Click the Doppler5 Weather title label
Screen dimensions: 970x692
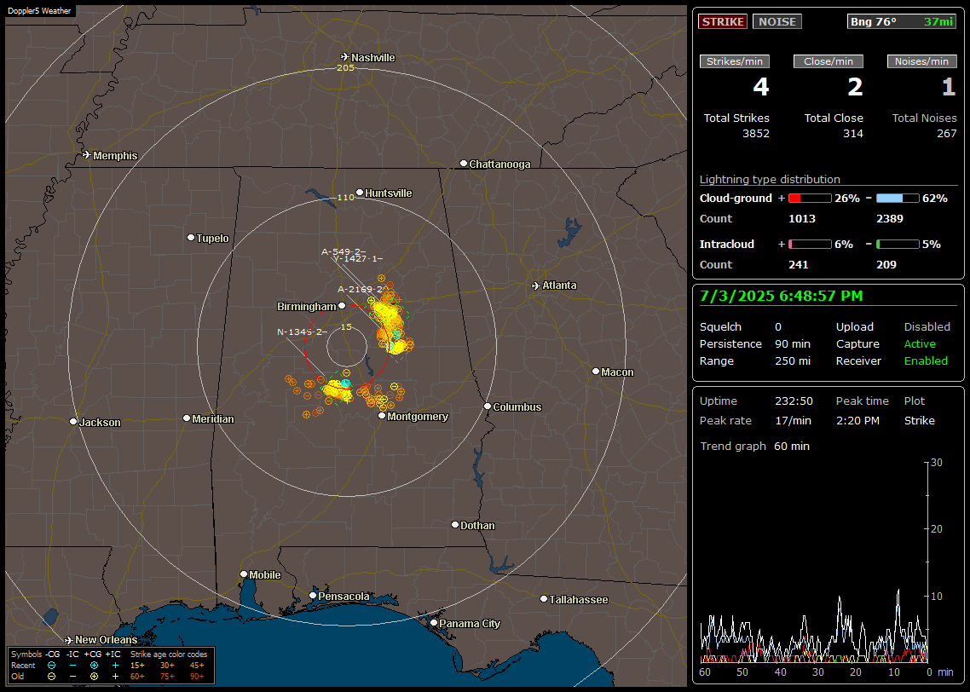pyautogui.click(x=39, y=10)
